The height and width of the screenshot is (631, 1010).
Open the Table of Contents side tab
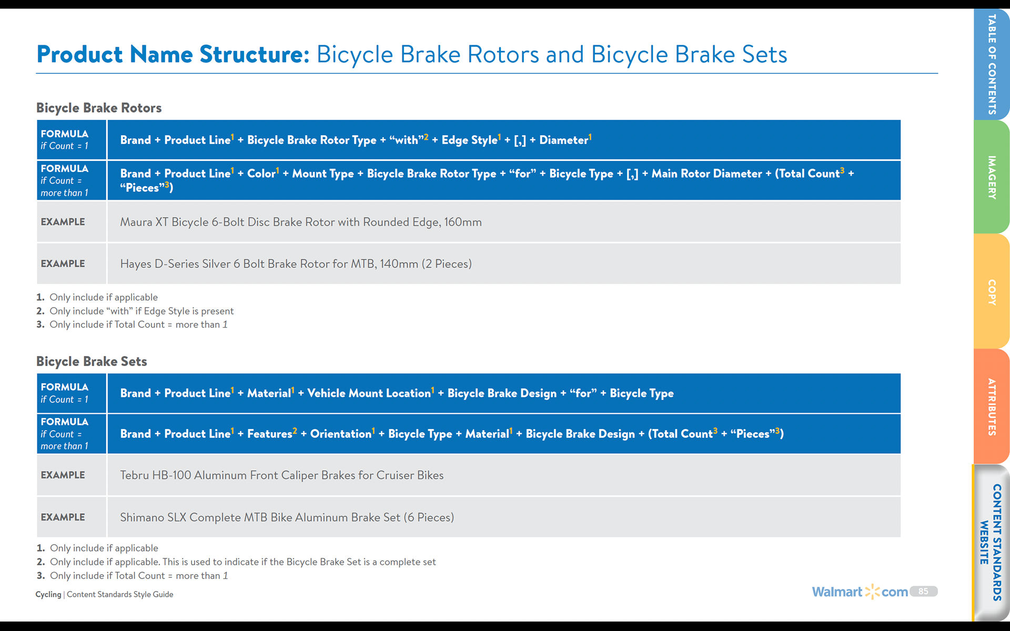(x=991, y=64)
